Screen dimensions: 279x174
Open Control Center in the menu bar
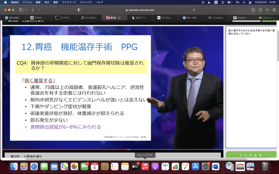(x=250, y=2)
